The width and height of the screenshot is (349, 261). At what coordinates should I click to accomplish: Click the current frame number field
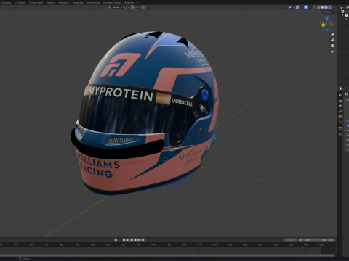pyautogui.click(x=290, y=240)
